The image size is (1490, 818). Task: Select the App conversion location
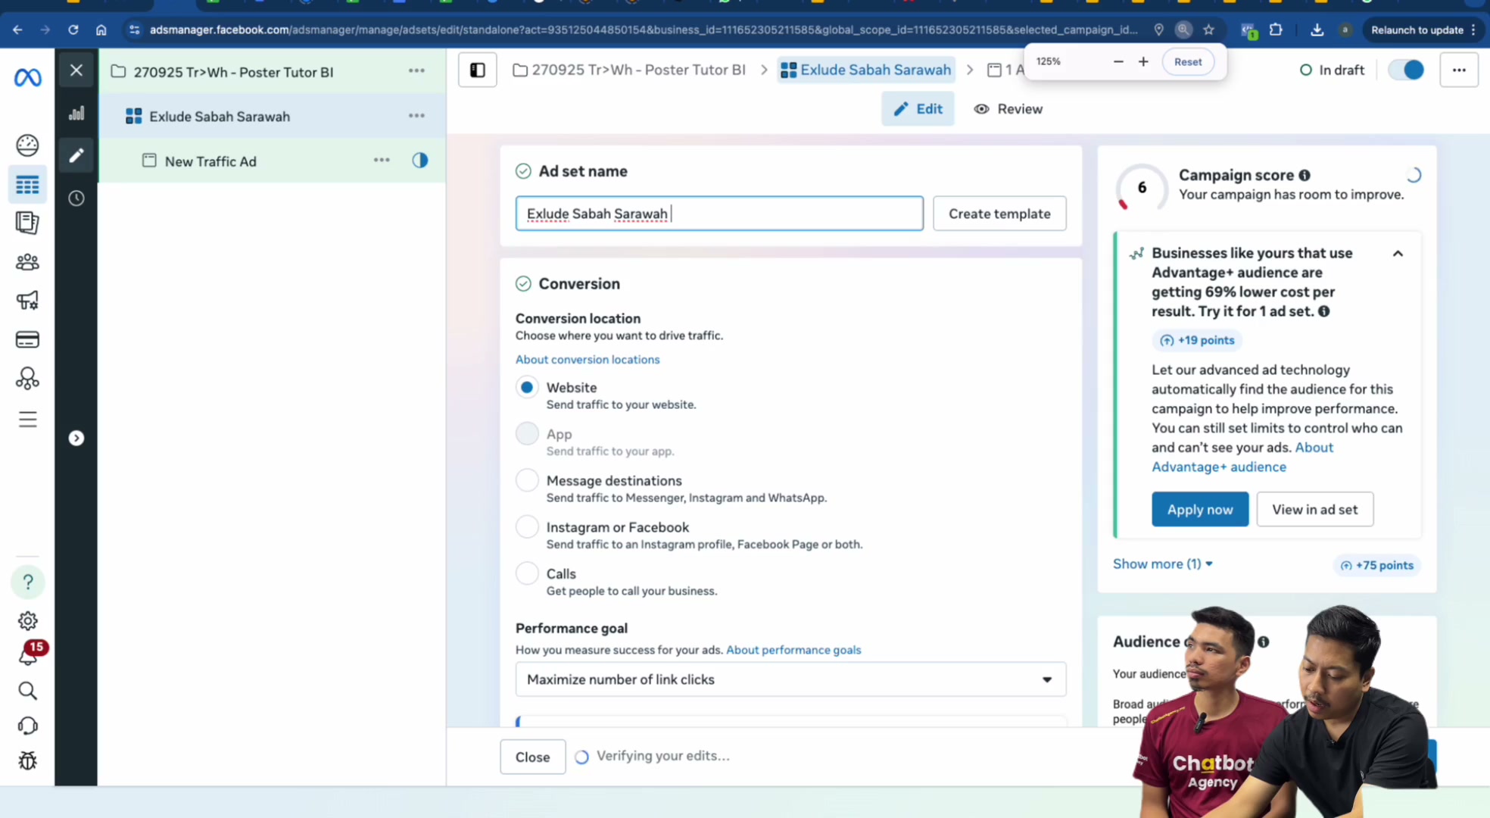[x=527, y=434]
